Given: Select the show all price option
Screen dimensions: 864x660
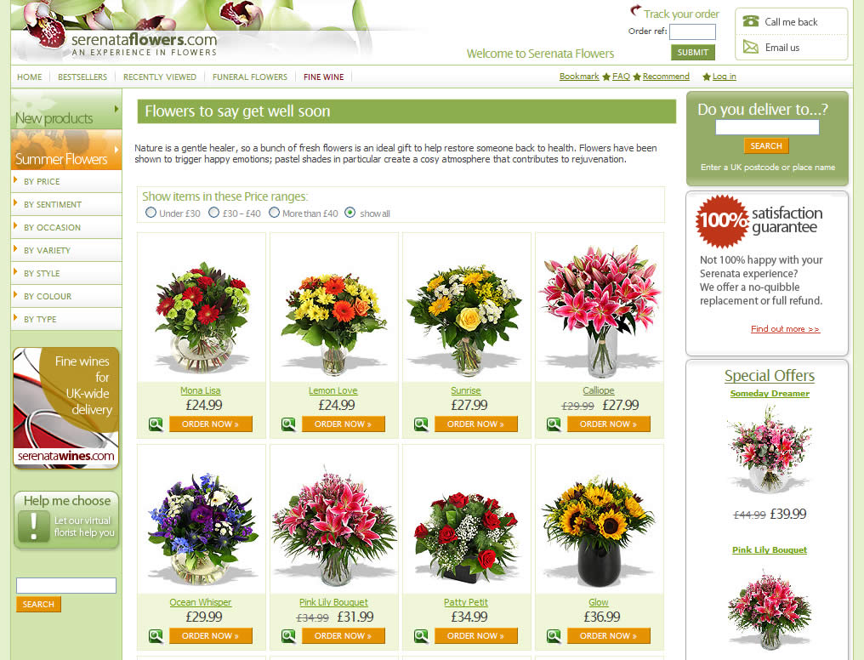Looking at the screenshot, I should [x=350, y=213].
